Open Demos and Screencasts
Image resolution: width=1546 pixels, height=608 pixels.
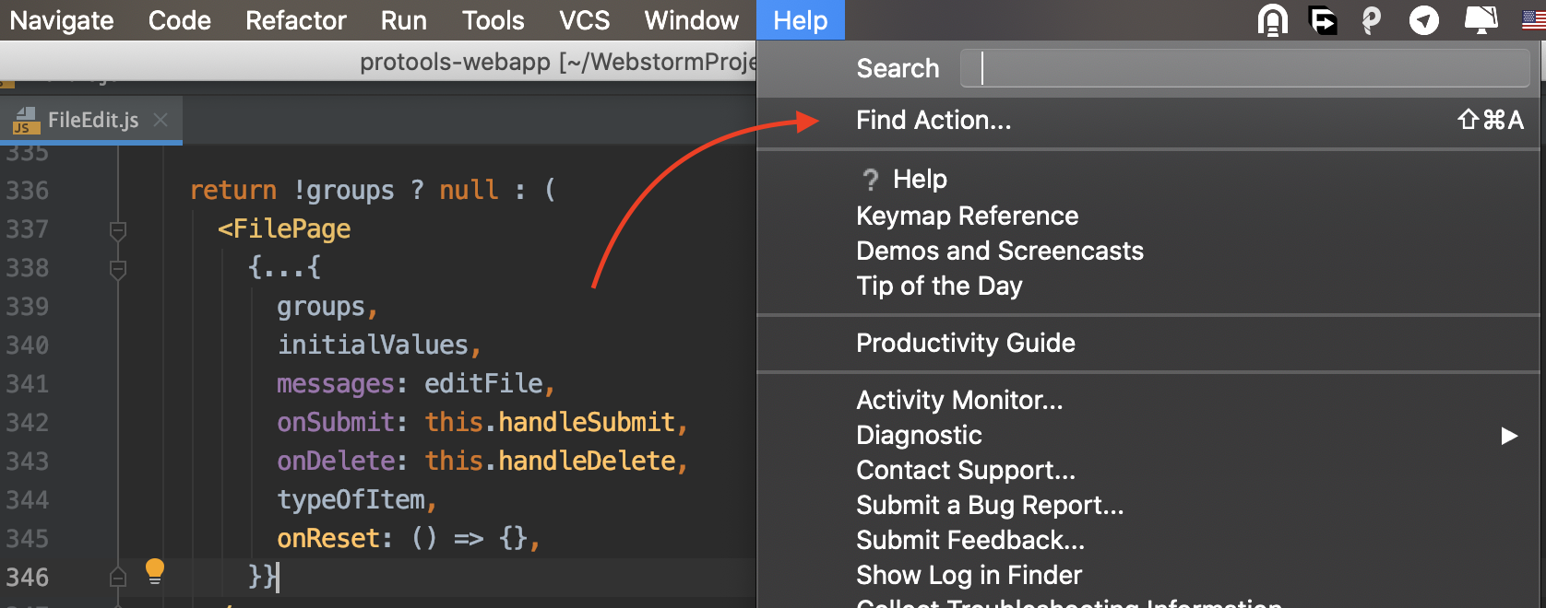click(x=1148, y=251)
